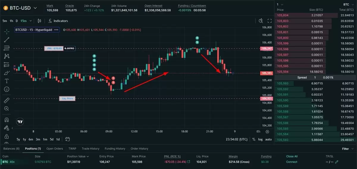The height and width of the screenshot is (169, 357).
Task: Open the BTCUSD legend more options
Action: [56, 30]
